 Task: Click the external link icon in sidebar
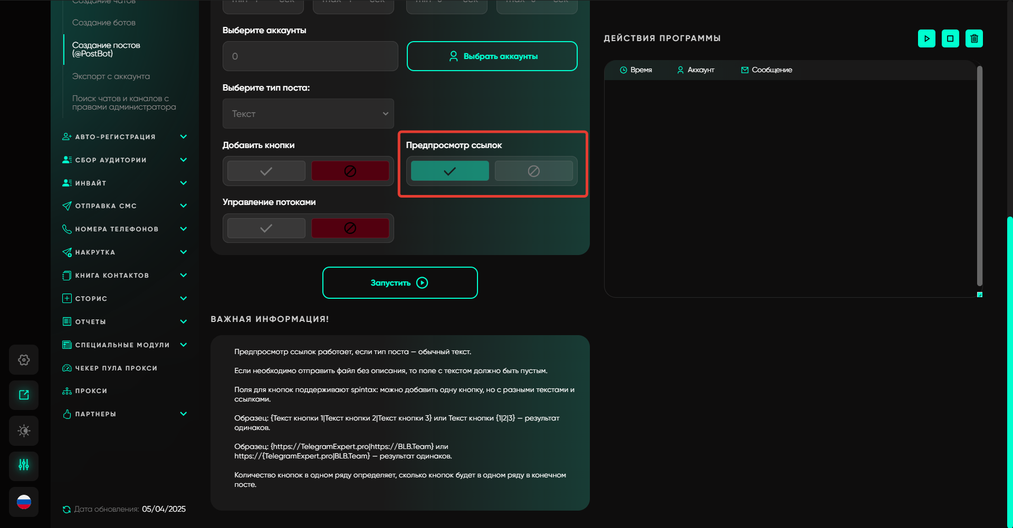click(x=24, y=395)
